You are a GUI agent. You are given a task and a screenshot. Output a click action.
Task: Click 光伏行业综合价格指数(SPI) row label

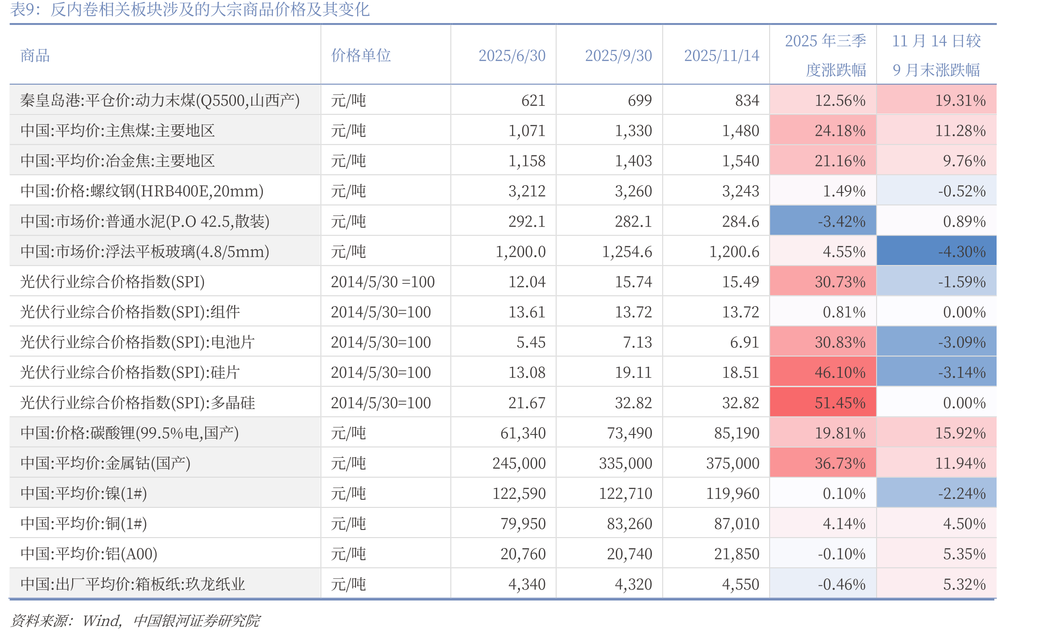click(x=112, y=282)
